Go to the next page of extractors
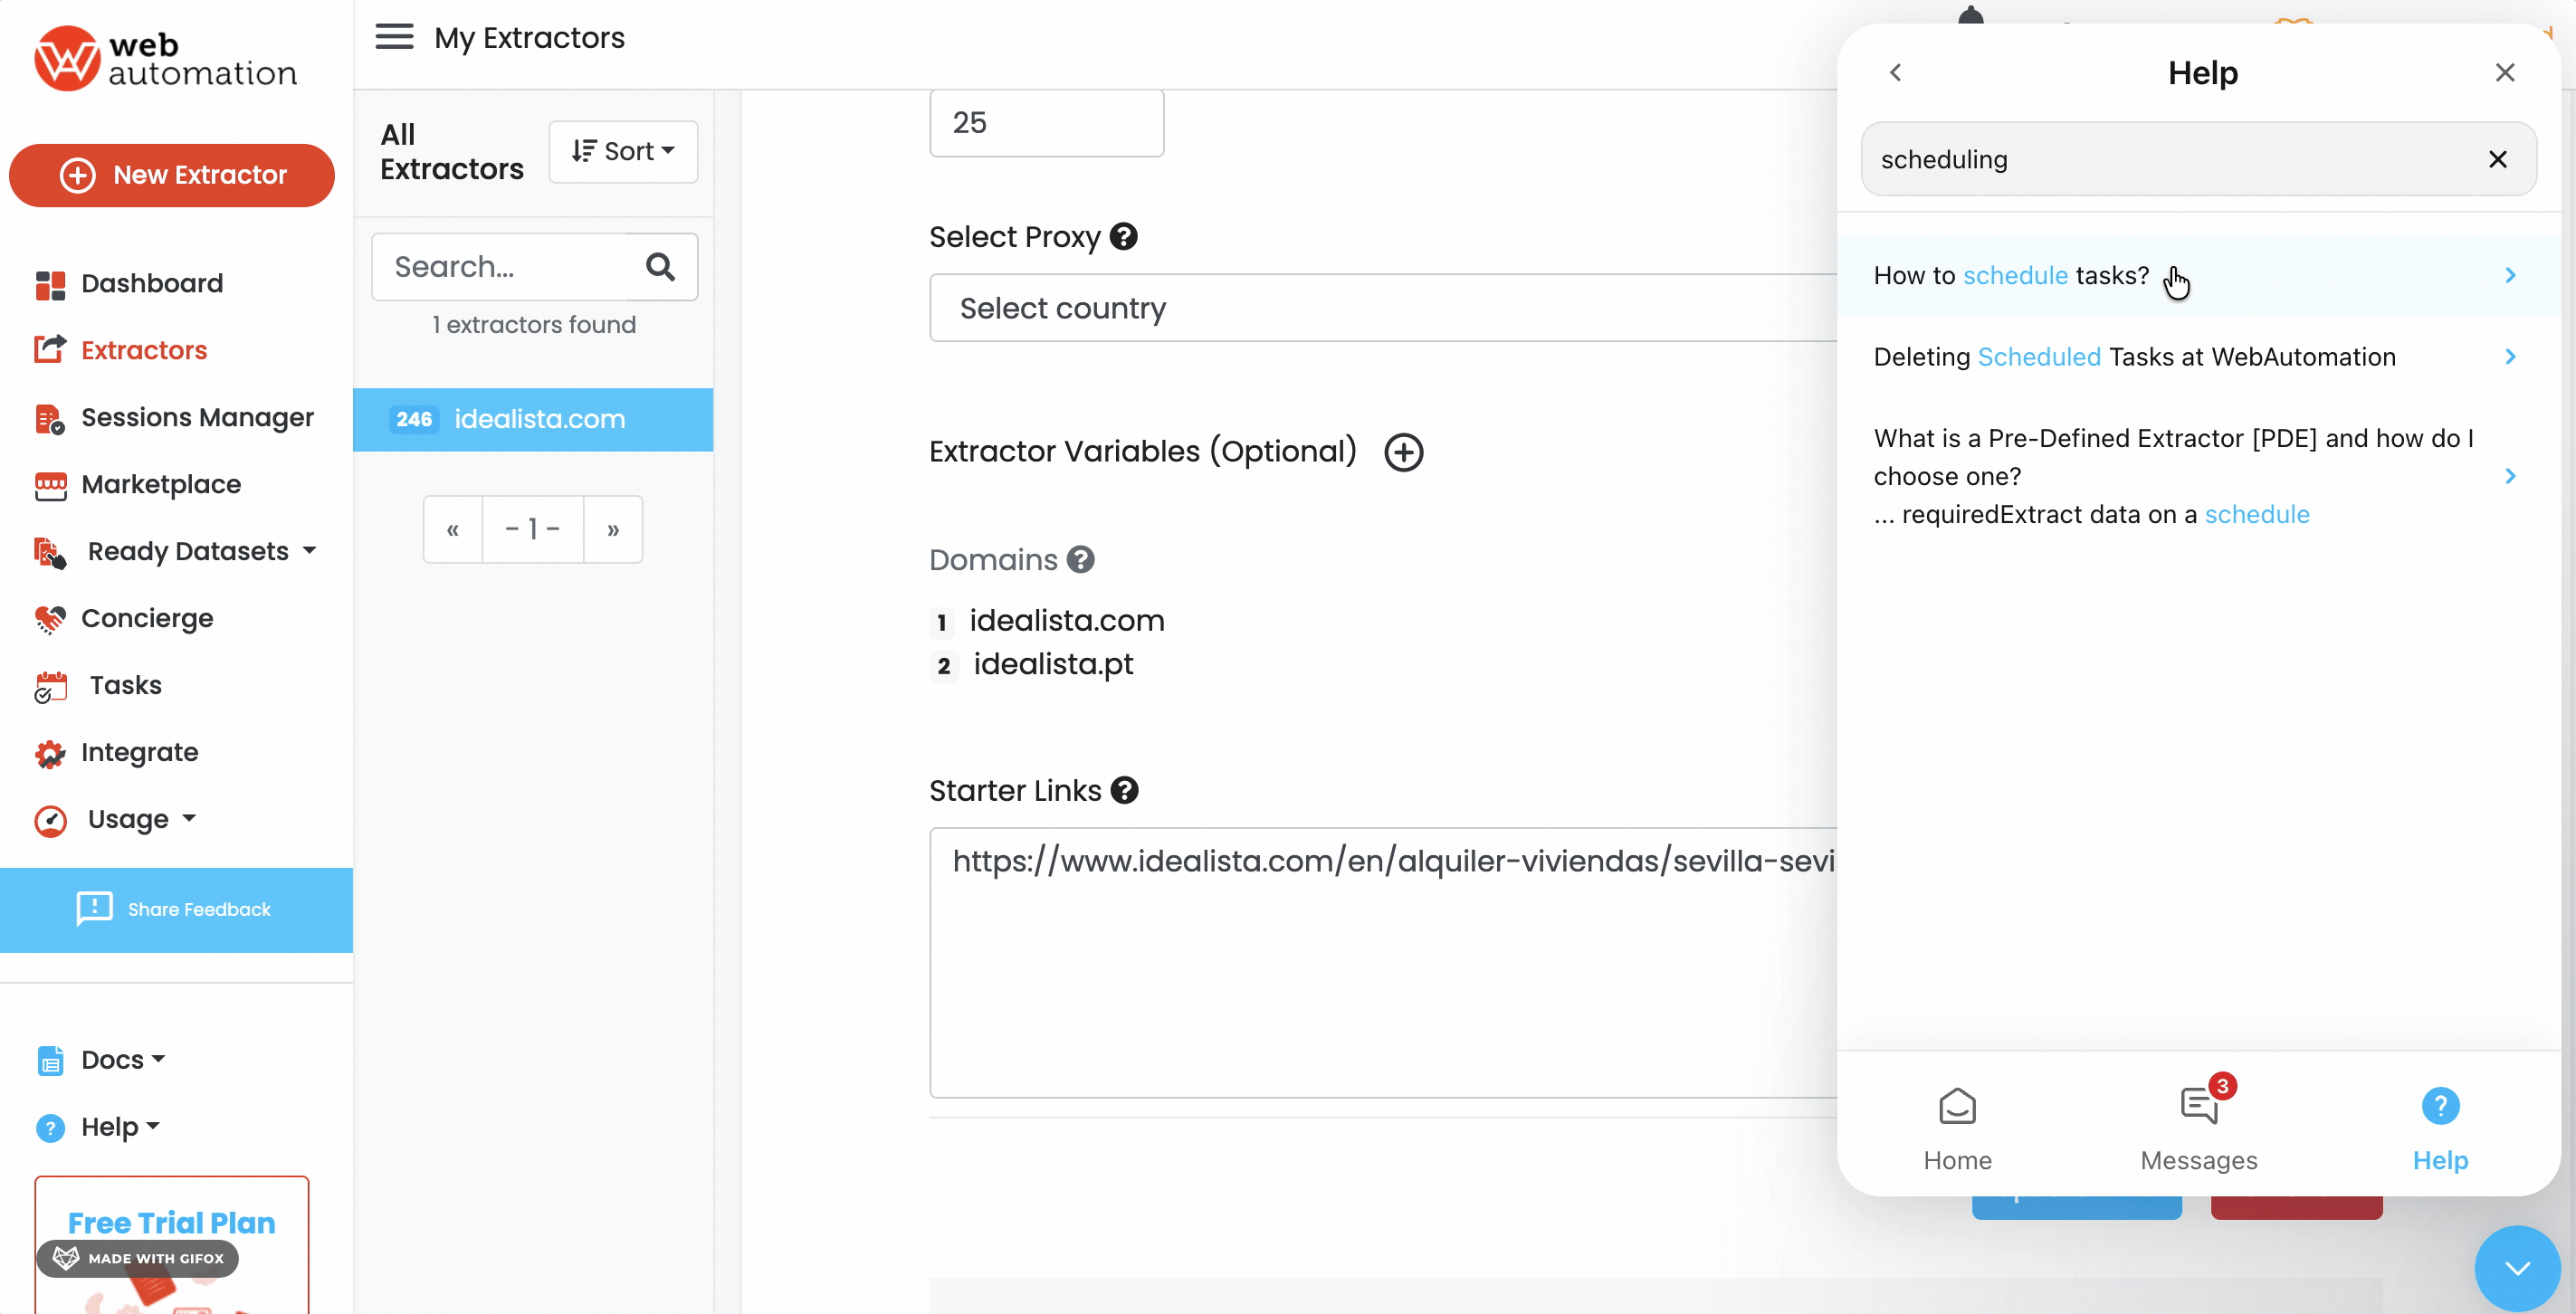 click(612, 529)
